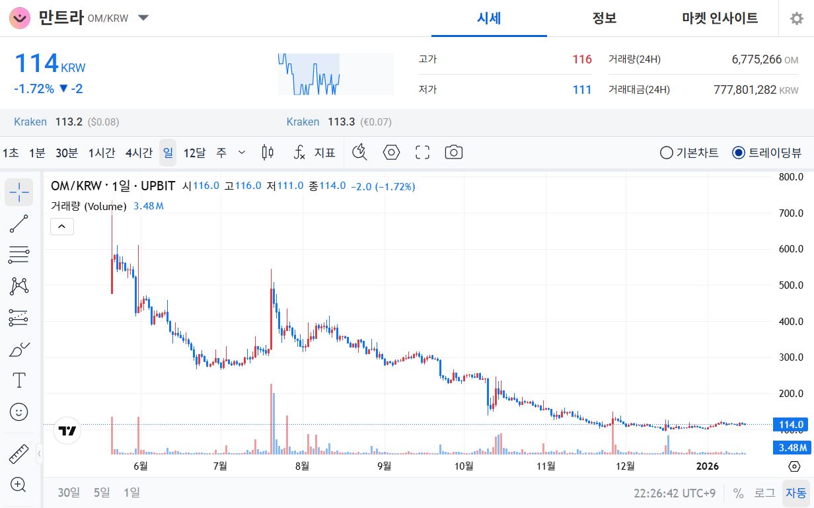This screenshot has width=814, height=508.
Task: Enable magnet mode on the chart
Action: pyautogui.click(x=359, y=152)
